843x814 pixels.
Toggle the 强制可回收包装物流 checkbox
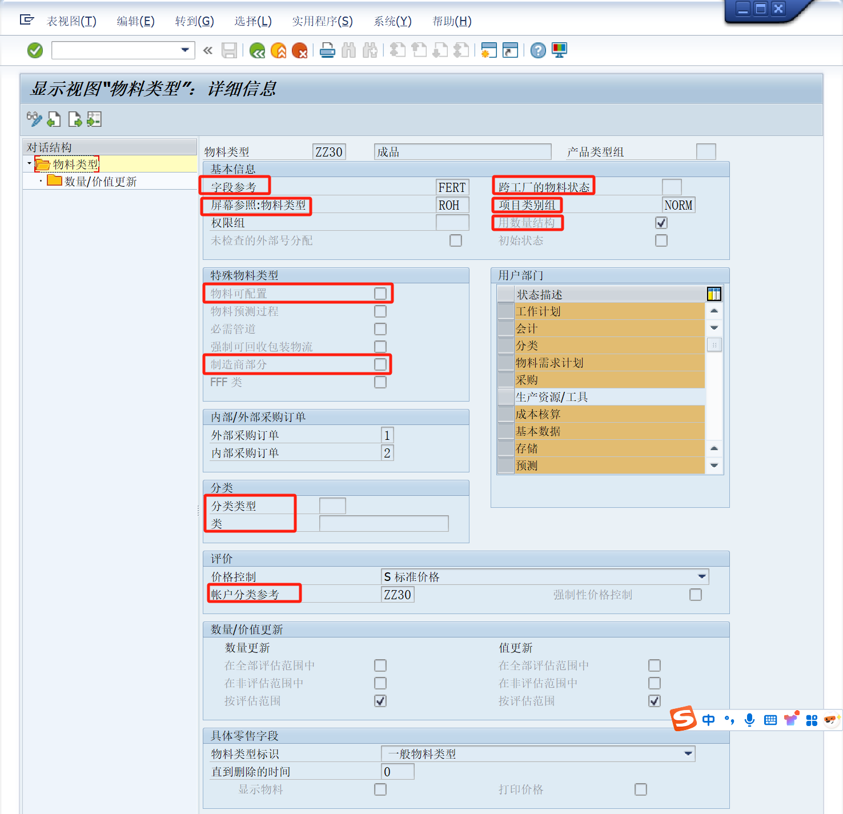click(380, 347)
